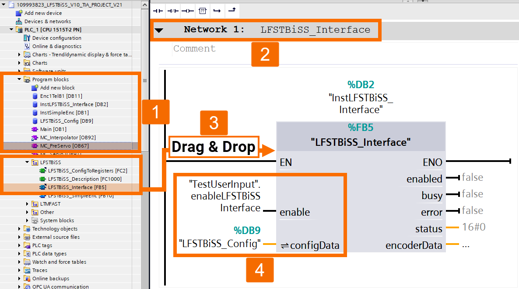519x289 pixels.
Task: Expand the System blocks folder
Action: (x=27, y=220)
